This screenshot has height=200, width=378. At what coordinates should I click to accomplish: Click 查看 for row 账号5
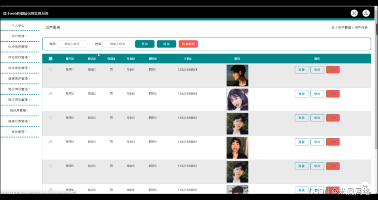pos(302,166)
